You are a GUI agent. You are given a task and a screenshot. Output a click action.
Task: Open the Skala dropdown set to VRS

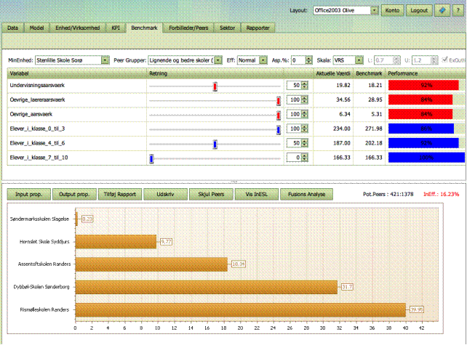coord(359,60)
